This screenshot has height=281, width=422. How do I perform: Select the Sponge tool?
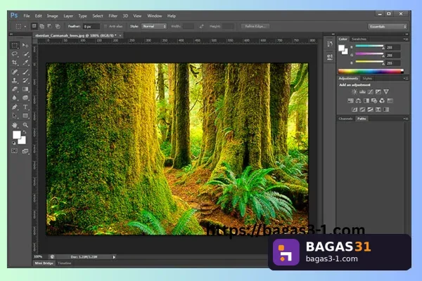click(x=25, y=98)
